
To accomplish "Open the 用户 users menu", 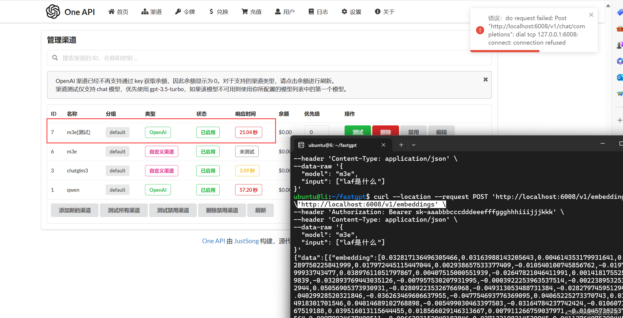I will [x=285, y=12].
